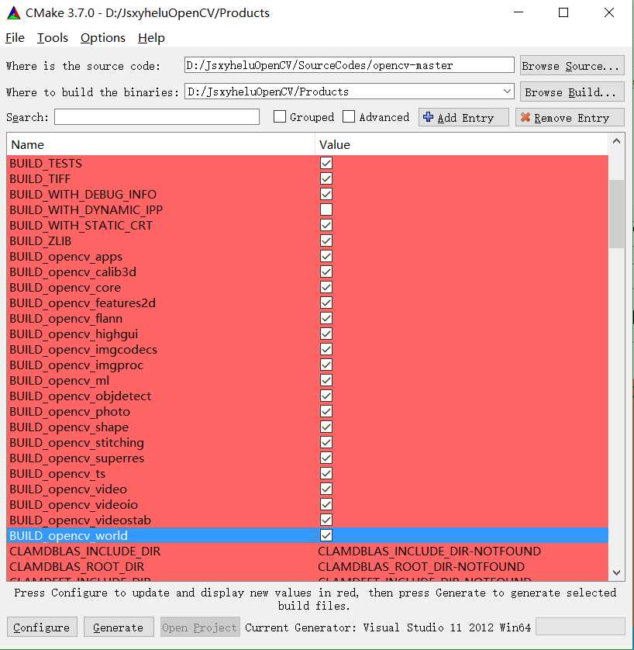Screen dimensions: 634x650
Task: Enable the Advanced checkbox
Action: tap(349, 117)
